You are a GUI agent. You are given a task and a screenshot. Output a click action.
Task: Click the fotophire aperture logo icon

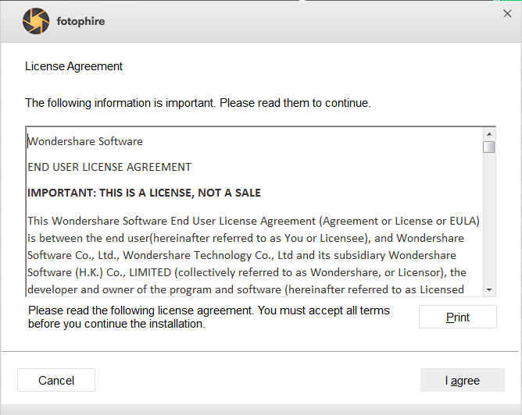point(36,21)
